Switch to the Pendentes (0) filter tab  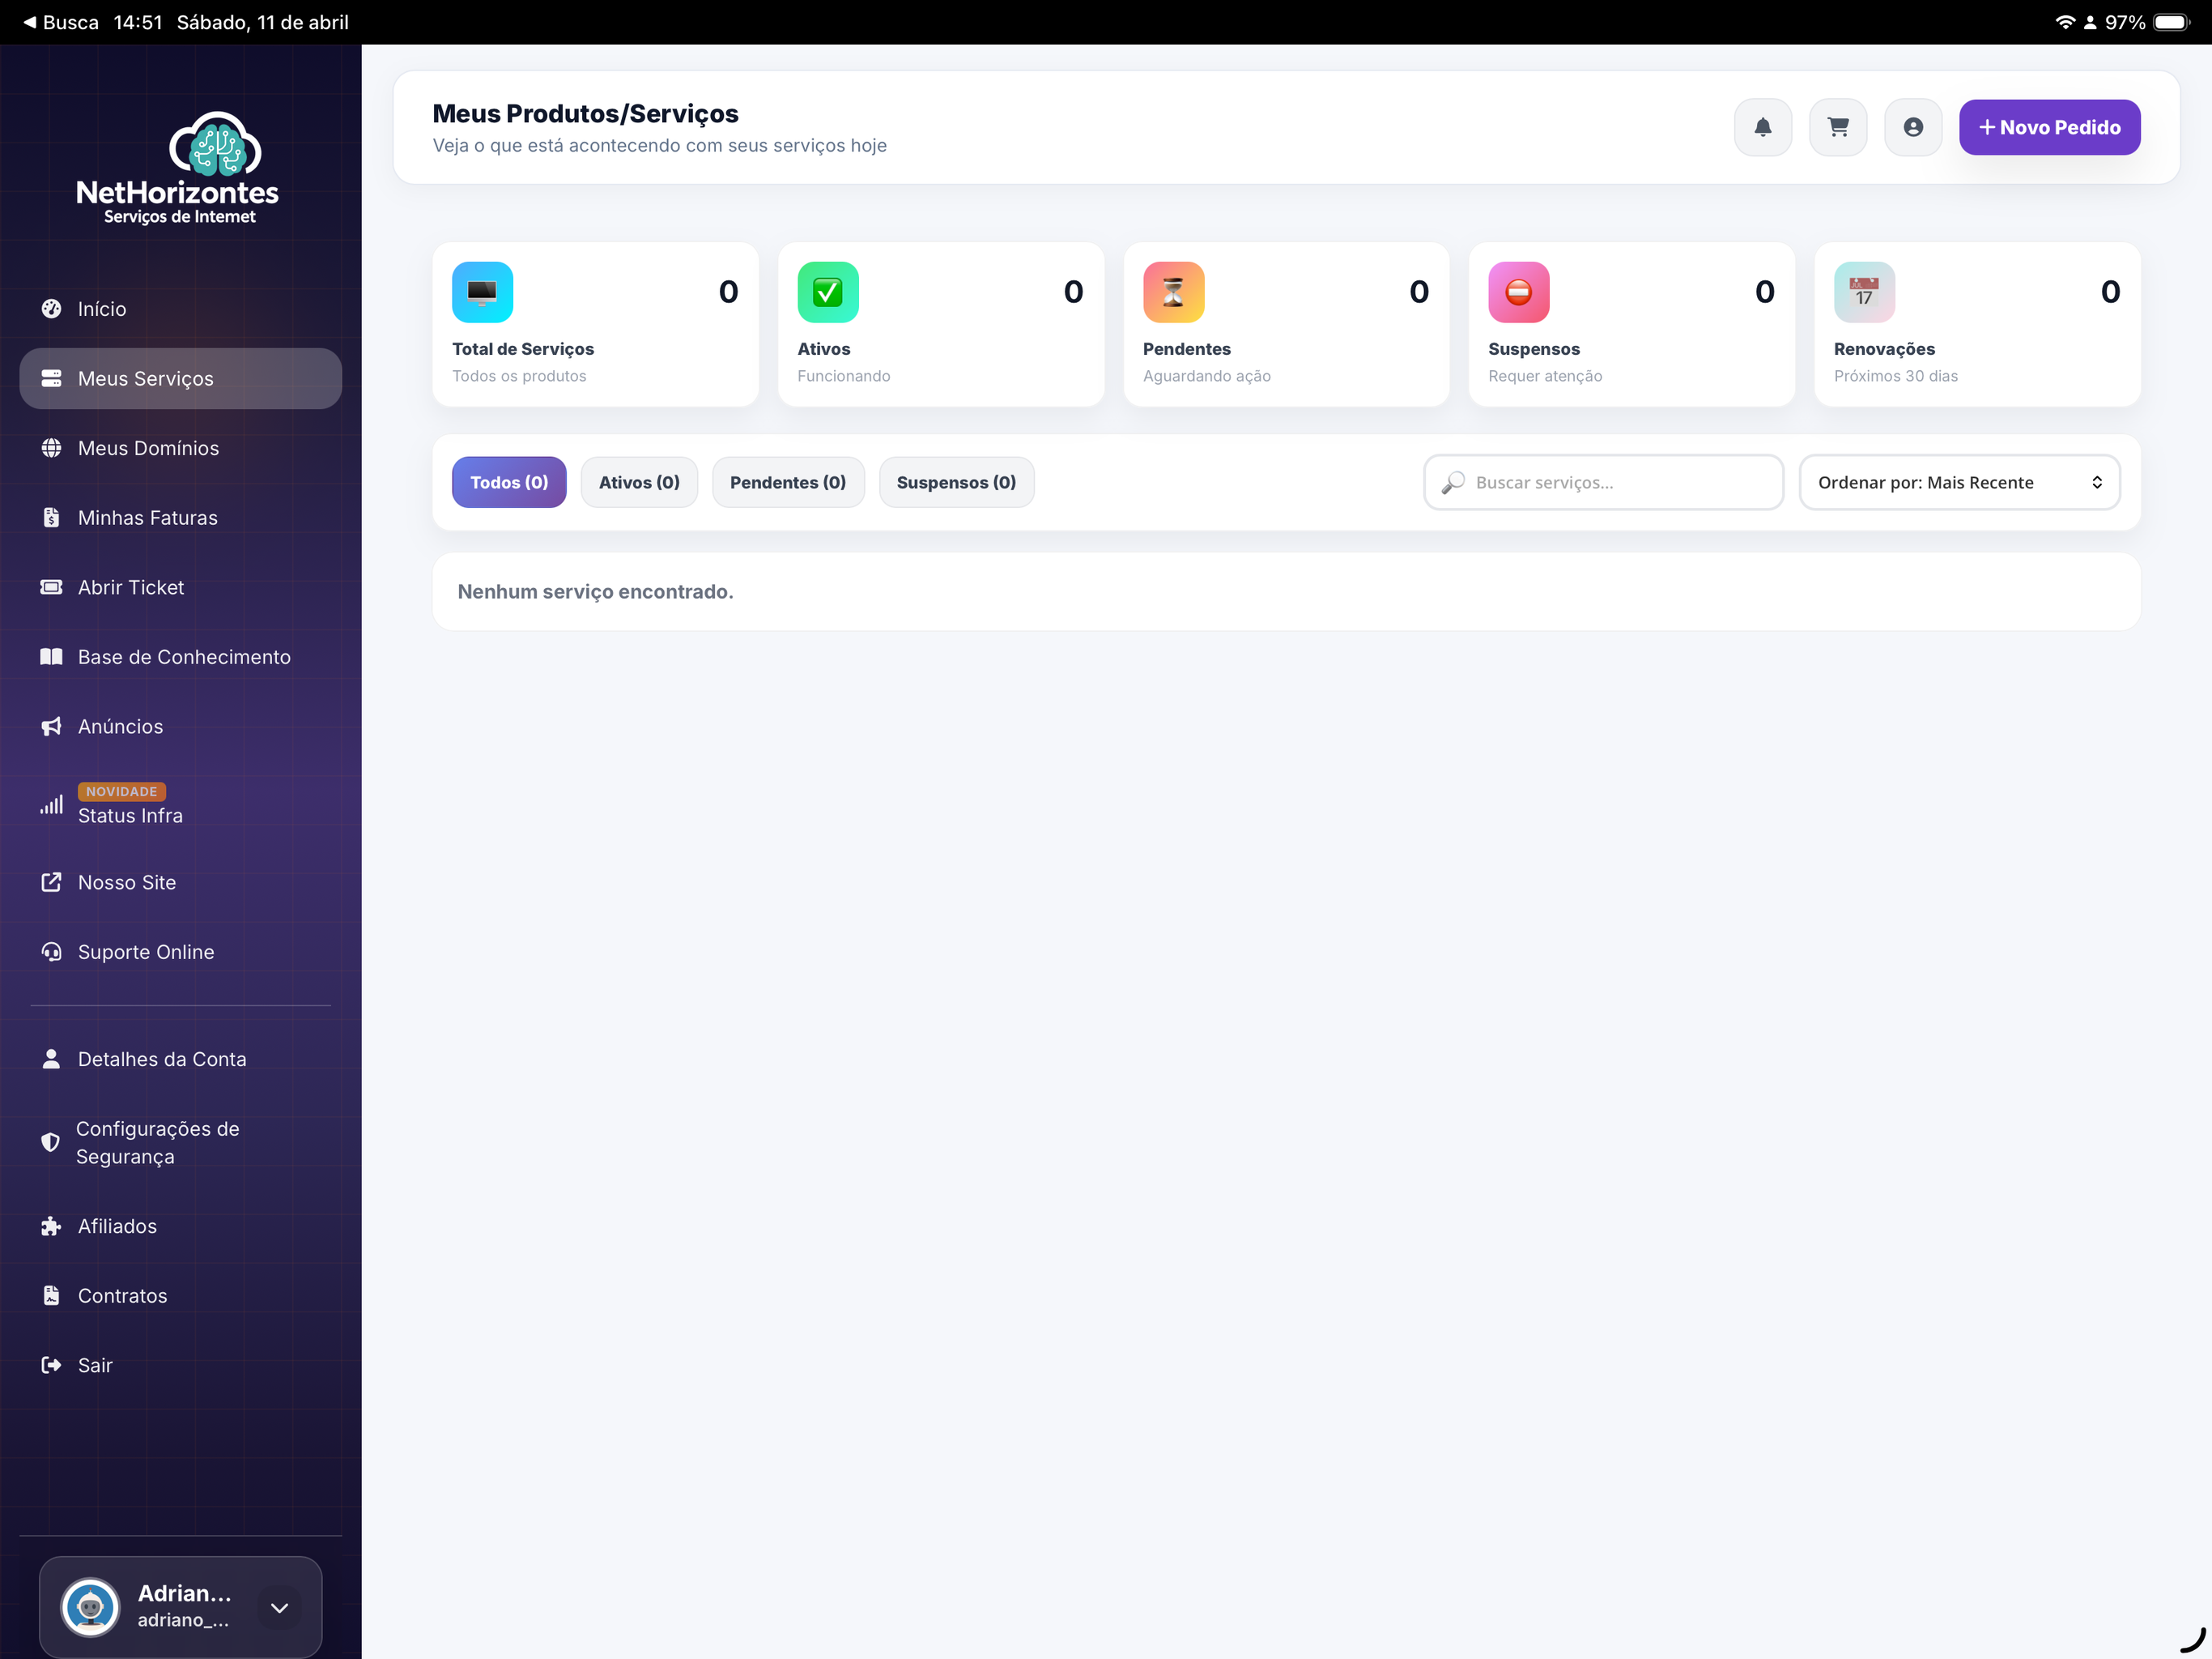[787, 482]
